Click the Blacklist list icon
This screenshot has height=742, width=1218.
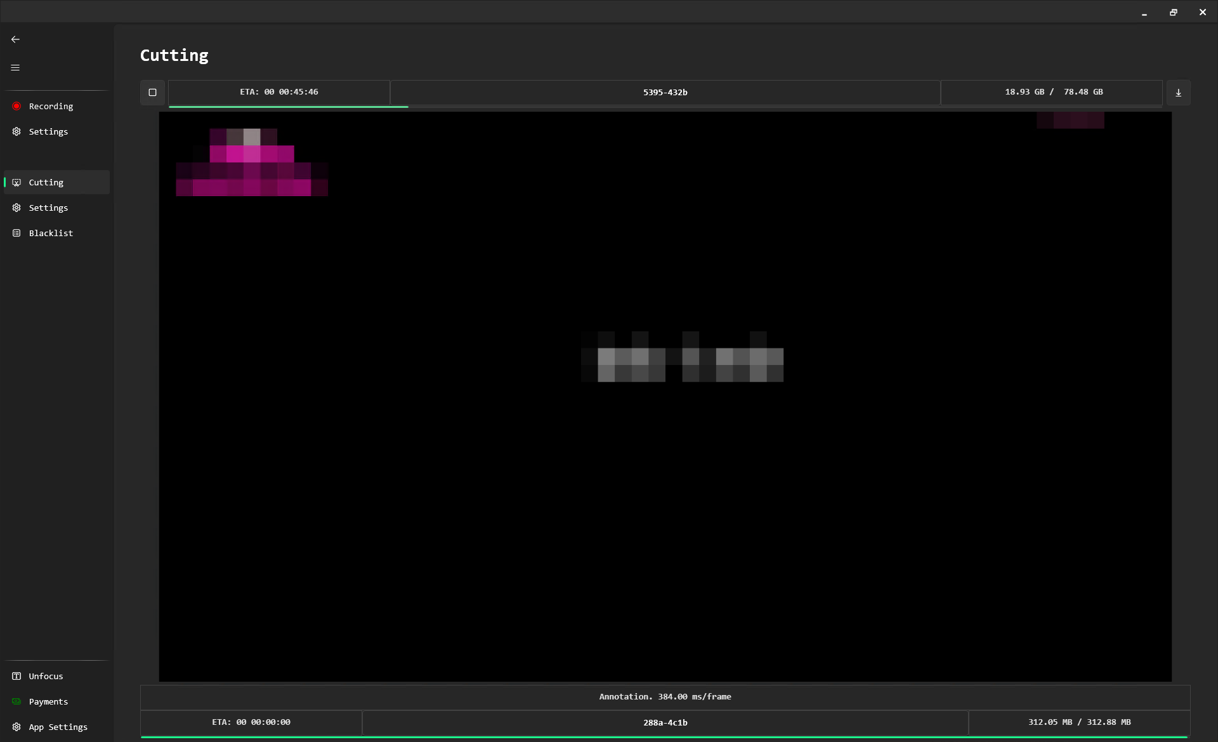pos(16,233)
